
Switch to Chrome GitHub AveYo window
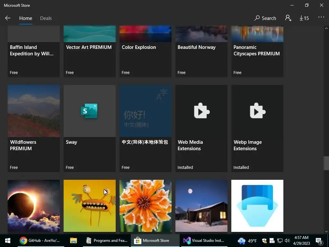[41, 241]
